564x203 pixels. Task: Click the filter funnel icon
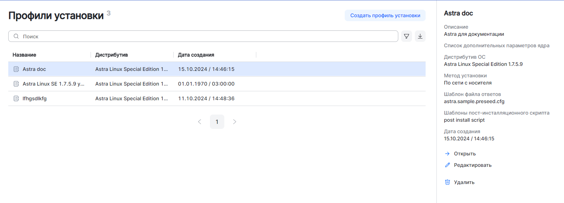coord(407,36)
